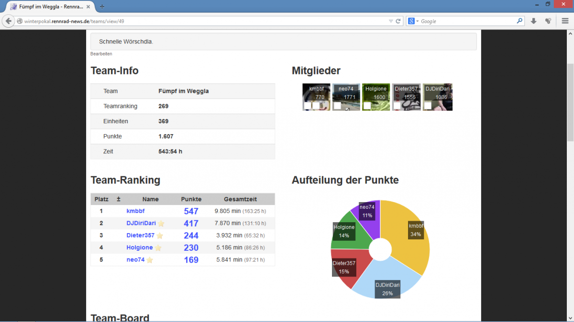The height and width of the screenshot is (322, 574).
Task: Open the address bar history dropdown arrow
Action: tap(391, 21)
